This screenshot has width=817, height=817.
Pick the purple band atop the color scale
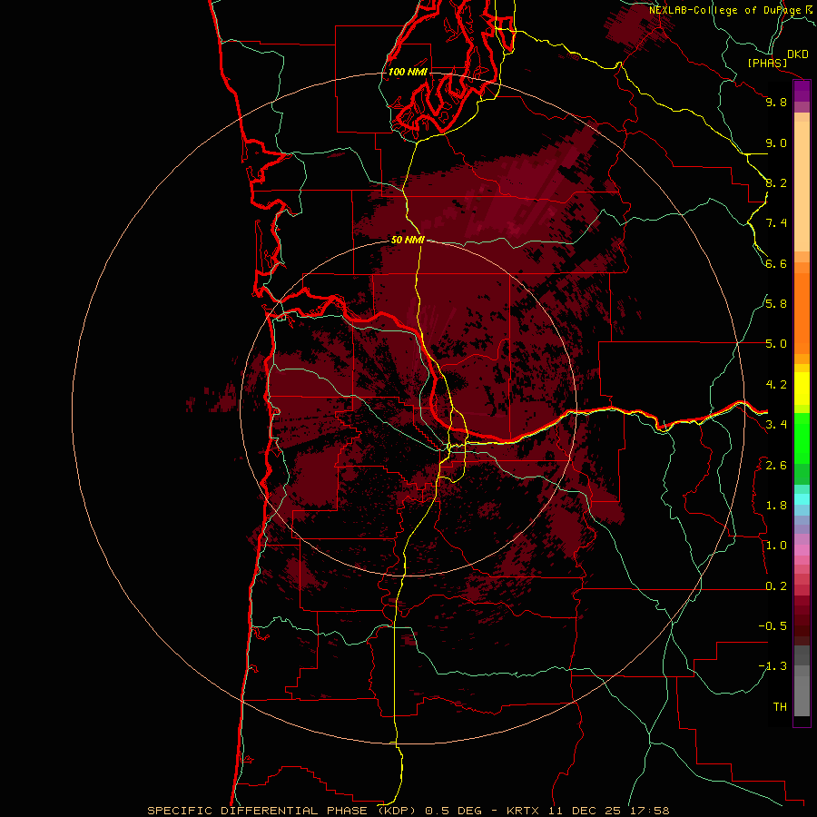pyautogui.click(x=802, y=91)
